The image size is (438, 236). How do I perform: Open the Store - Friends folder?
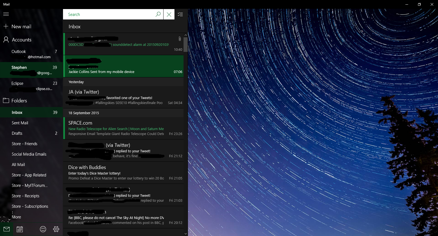pyautogui.click(x=31, y=144)
